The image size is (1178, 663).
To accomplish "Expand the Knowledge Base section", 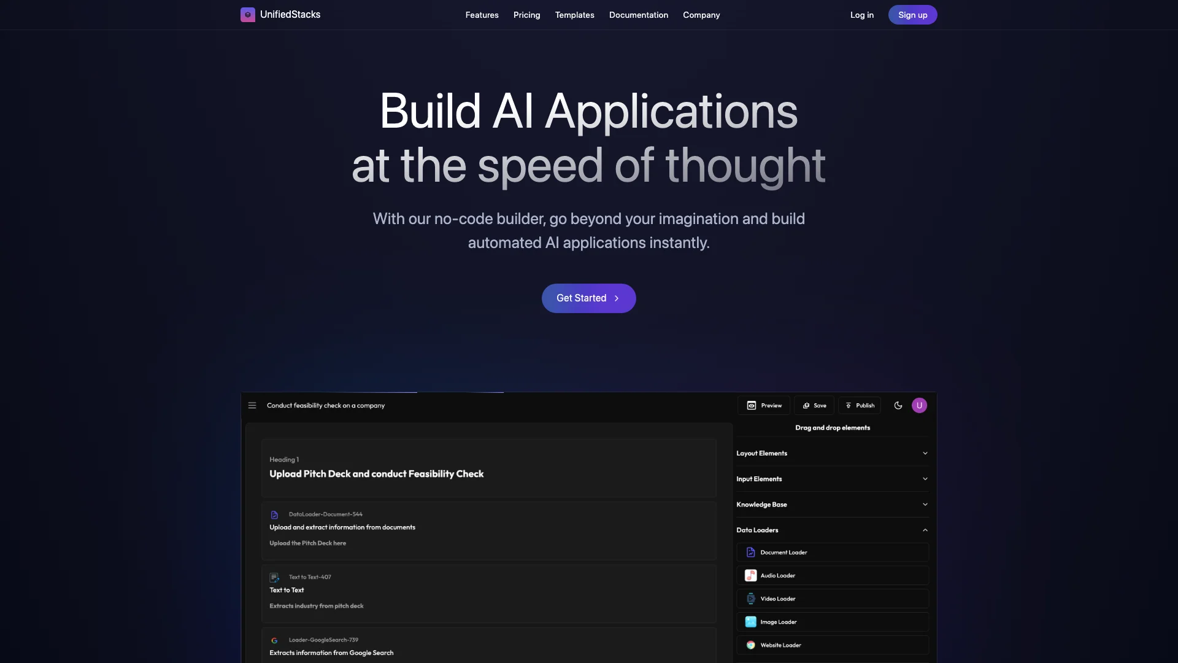I will 832,505.
